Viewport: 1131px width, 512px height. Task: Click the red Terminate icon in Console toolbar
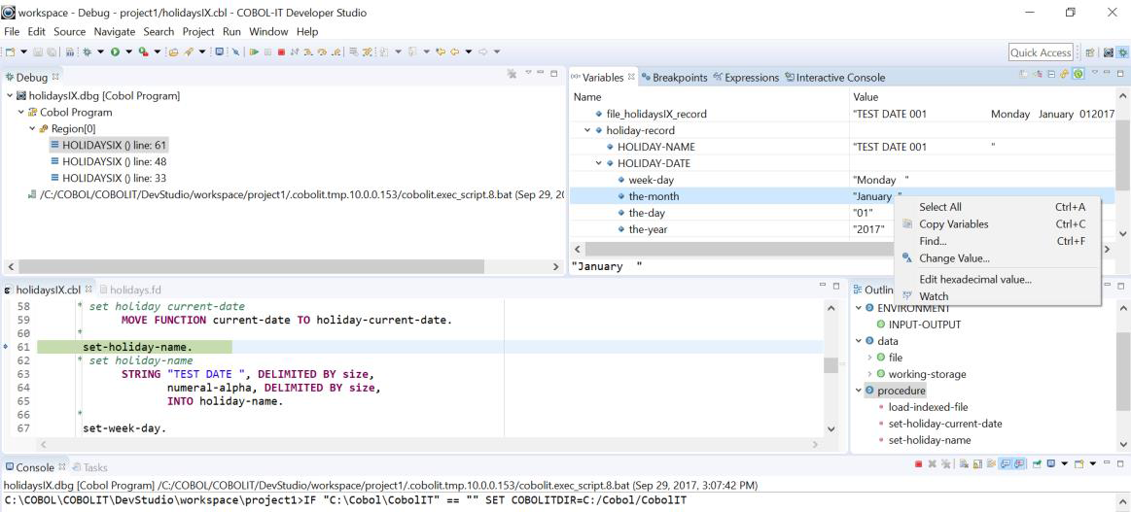tap(918, 463)
